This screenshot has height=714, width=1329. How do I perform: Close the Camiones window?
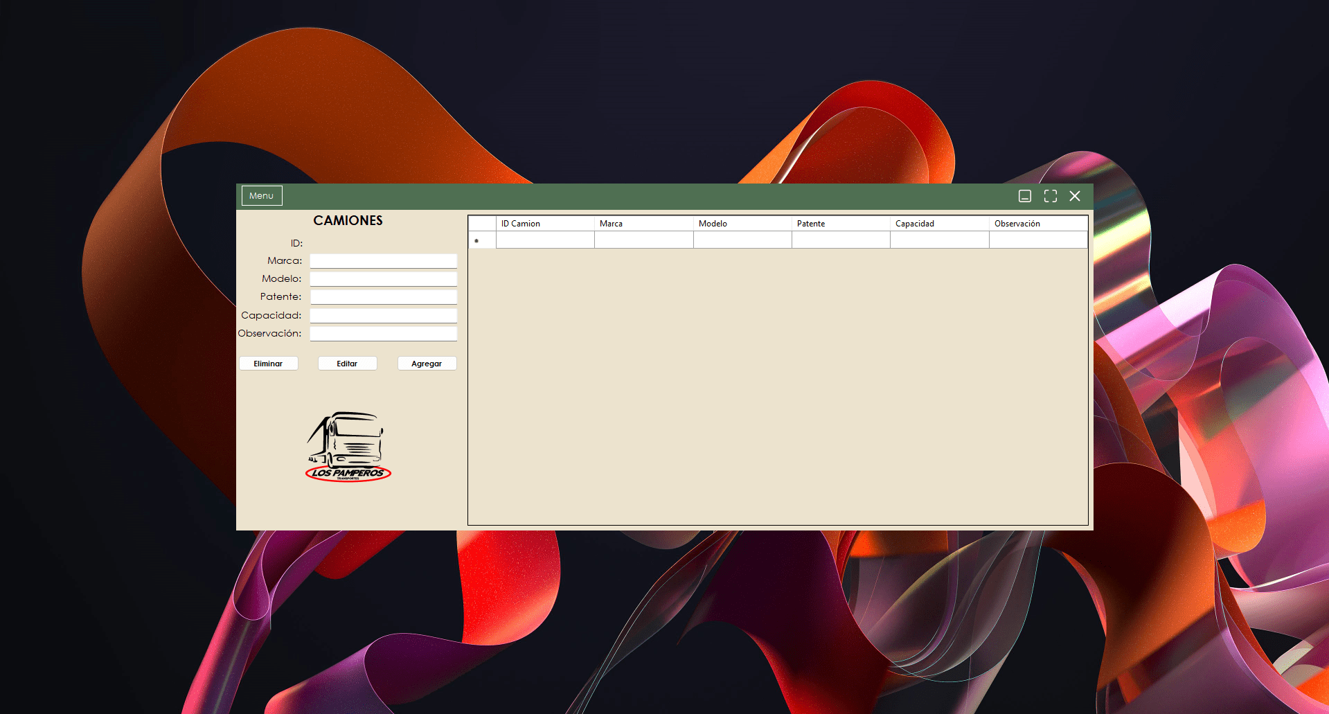pyautogui.click(x=1075, y=196)
